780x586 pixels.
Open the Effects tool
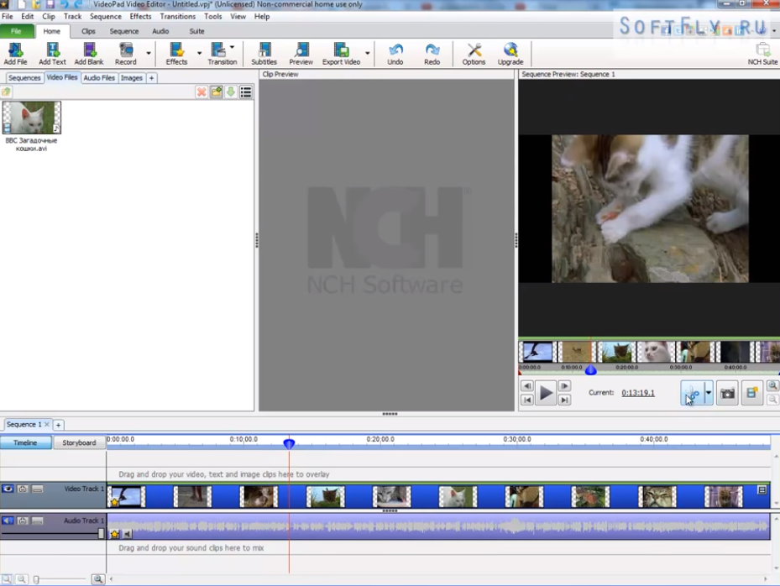[176, 54]
